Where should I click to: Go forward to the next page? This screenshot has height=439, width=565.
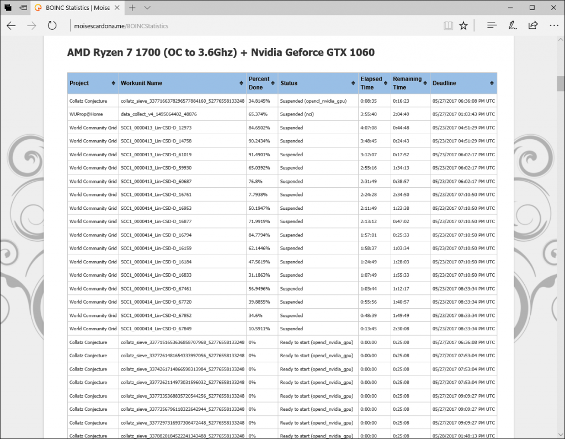tap(31, 25)
